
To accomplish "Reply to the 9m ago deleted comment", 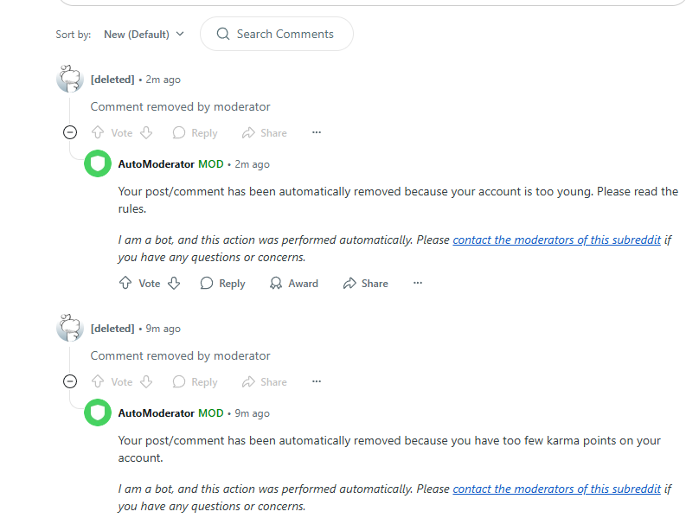I will click(196, 381).
